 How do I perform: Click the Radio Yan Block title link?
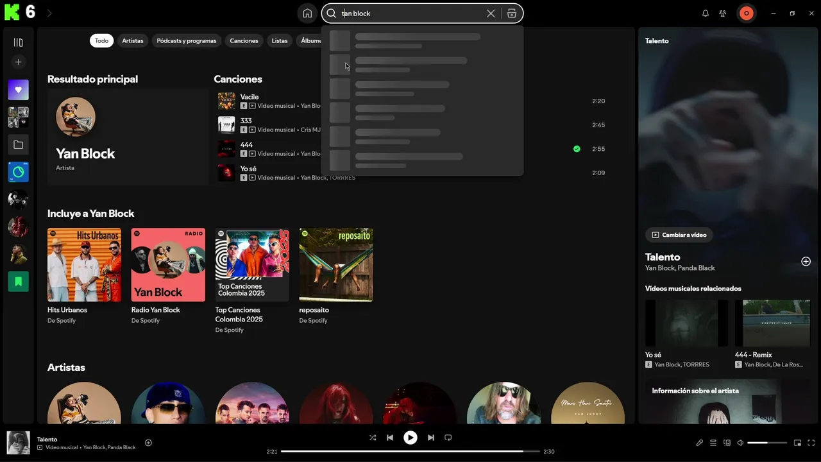click(156, 310)
